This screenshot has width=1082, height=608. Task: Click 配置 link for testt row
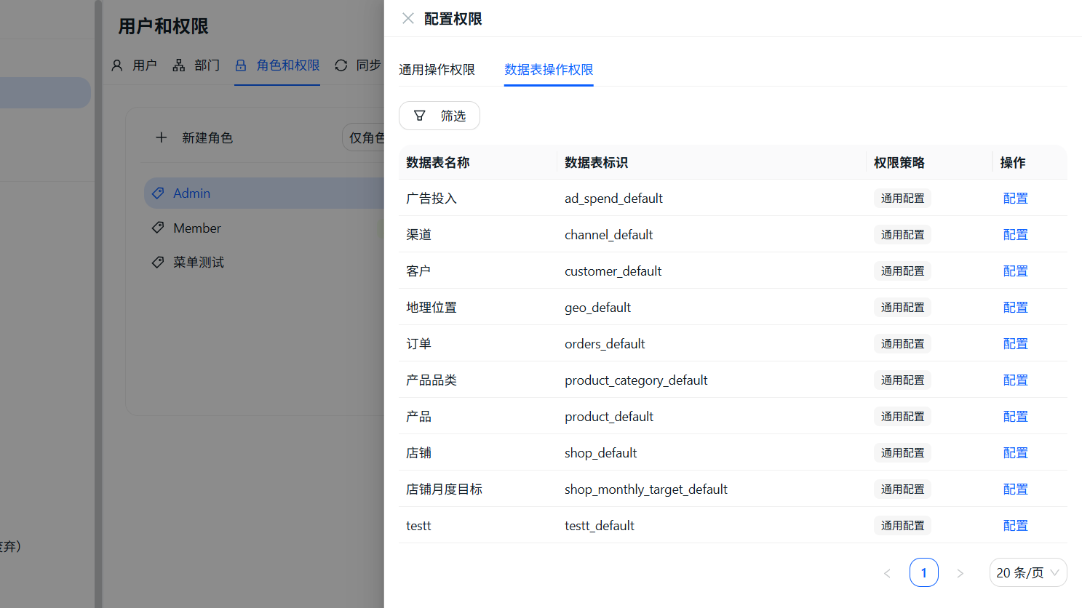pos(1015,526)
